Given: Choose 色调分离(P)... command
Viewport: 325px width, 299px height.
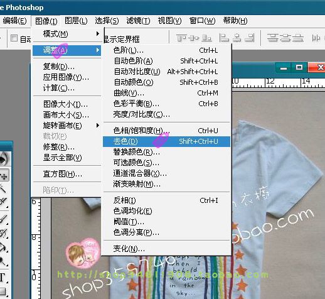Looking at the screenshot, I should pyautogui.click(x=166, y=232).
